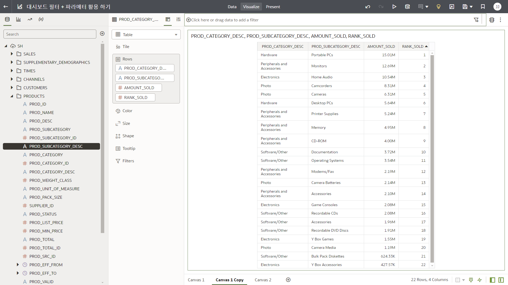
Task: Toggle the left data panel layout
Action: tap(492, 280)
